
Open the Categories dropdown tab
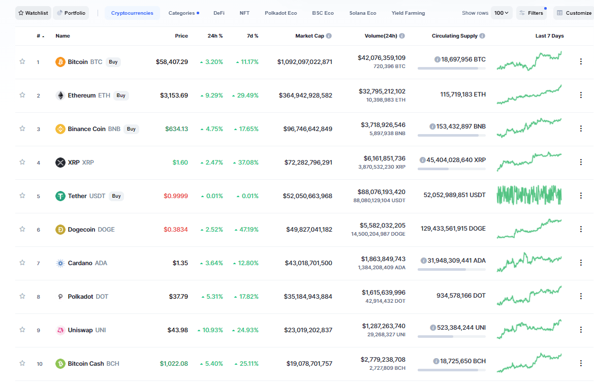[x=184, y=13]
